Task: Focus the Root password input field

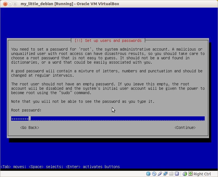Action: click(108, 119)
